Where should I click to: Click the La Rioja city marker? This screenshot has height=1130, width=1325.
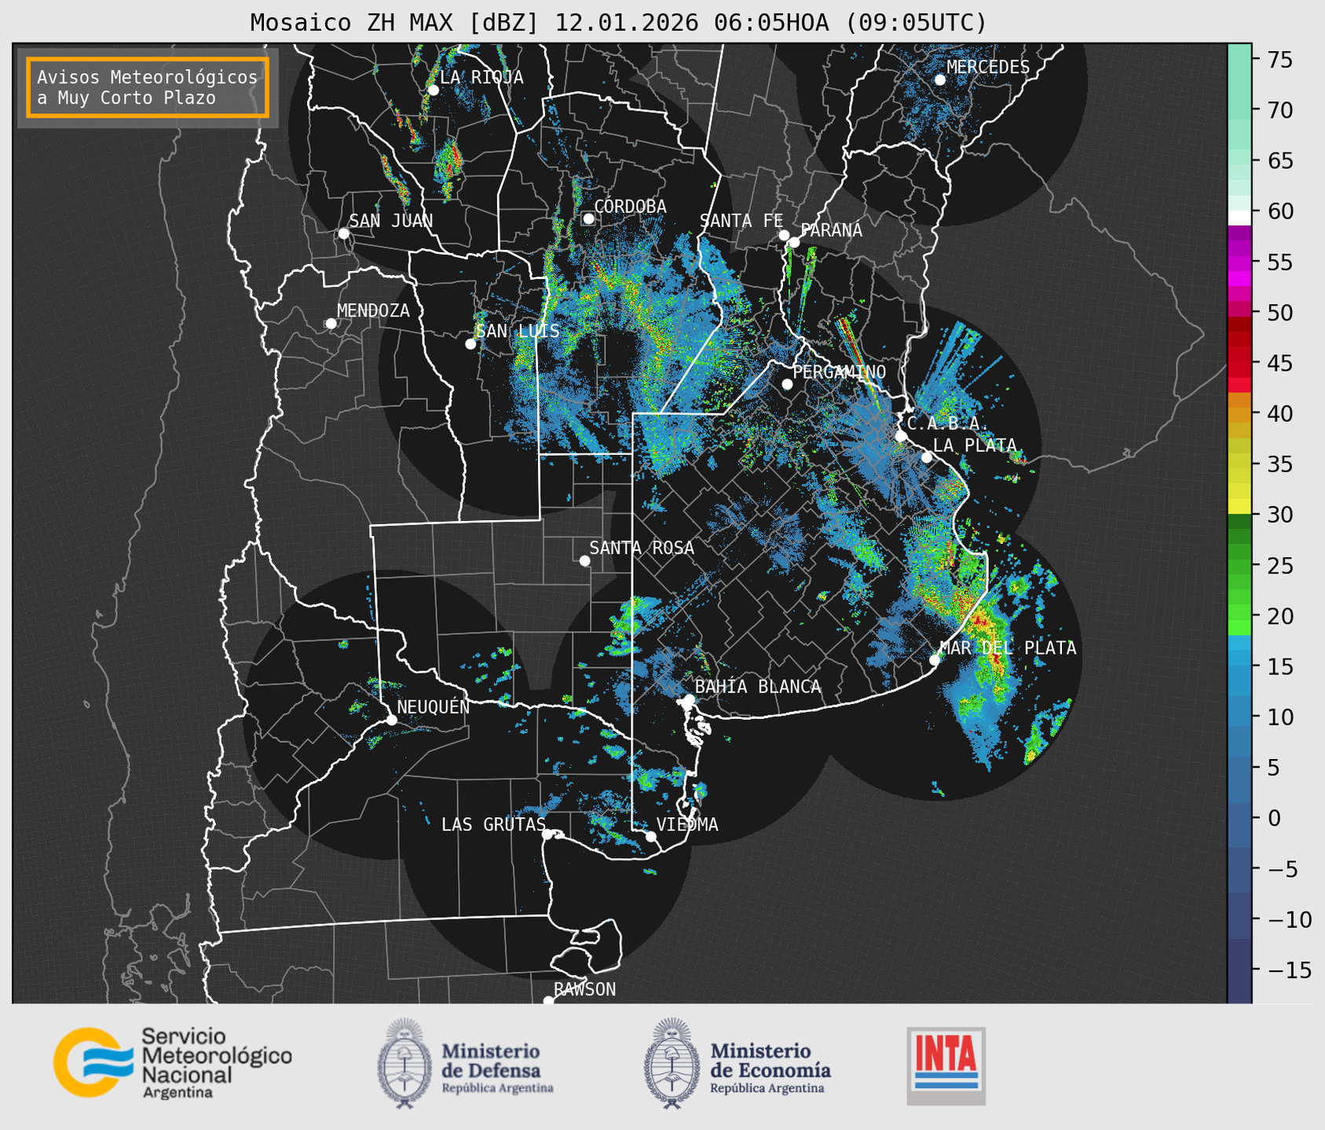click(433, 90)
